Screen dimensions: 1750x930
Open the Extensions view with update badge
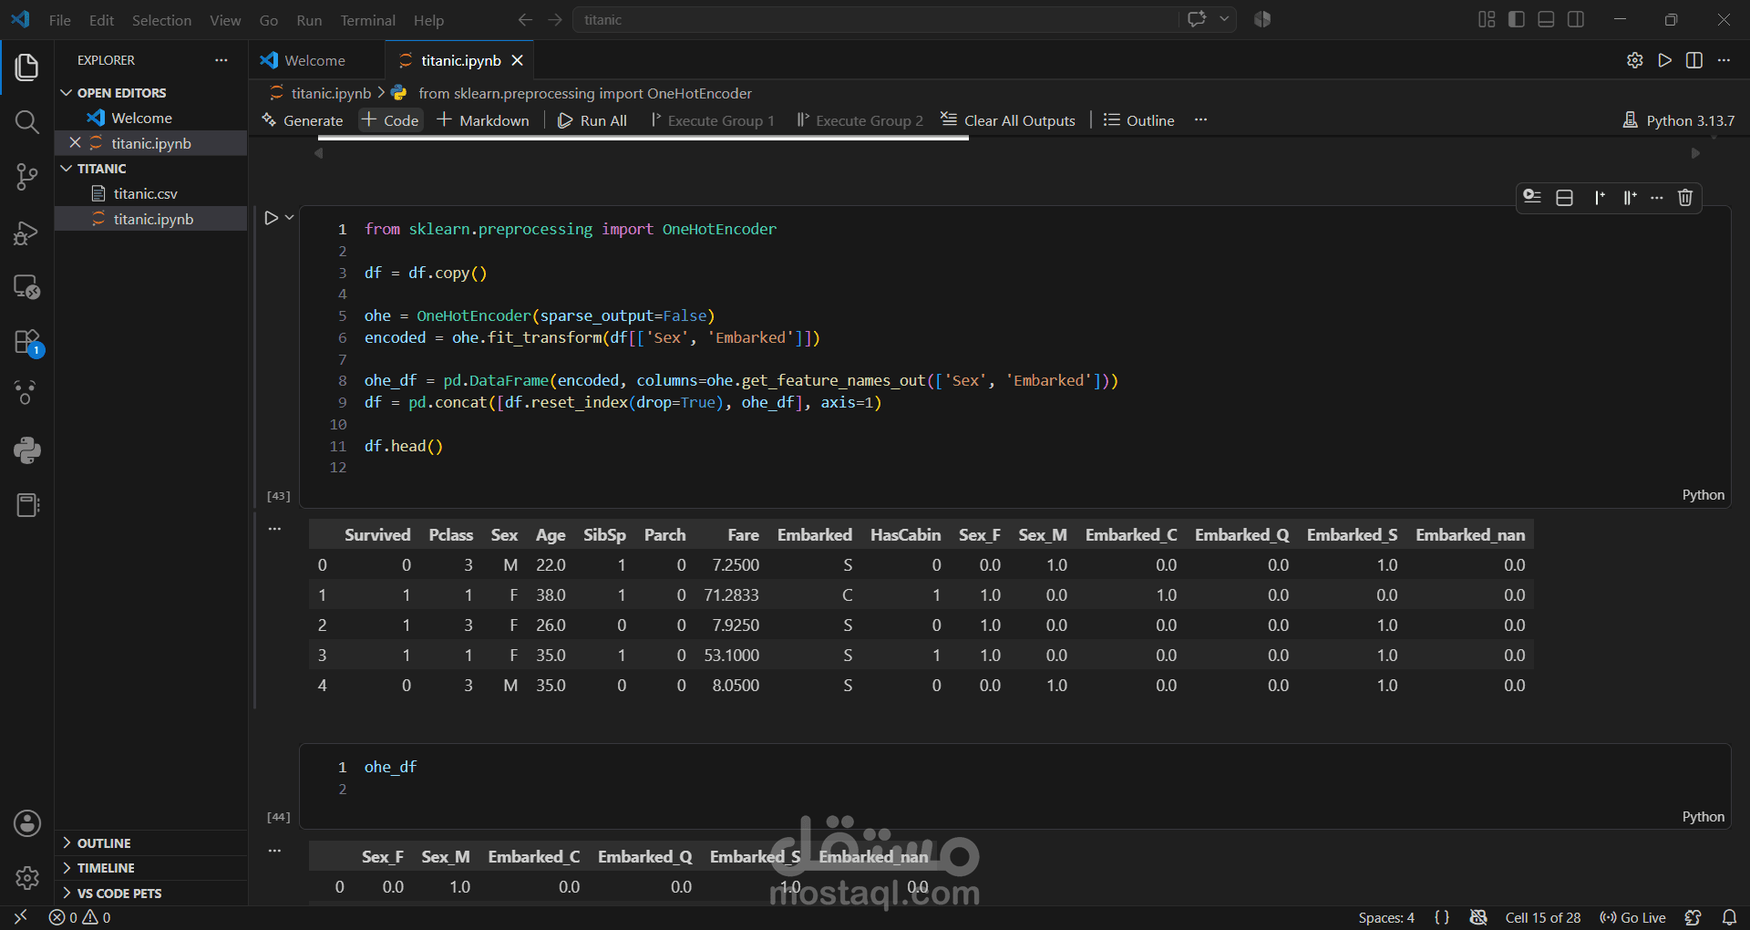pos(27,343)
